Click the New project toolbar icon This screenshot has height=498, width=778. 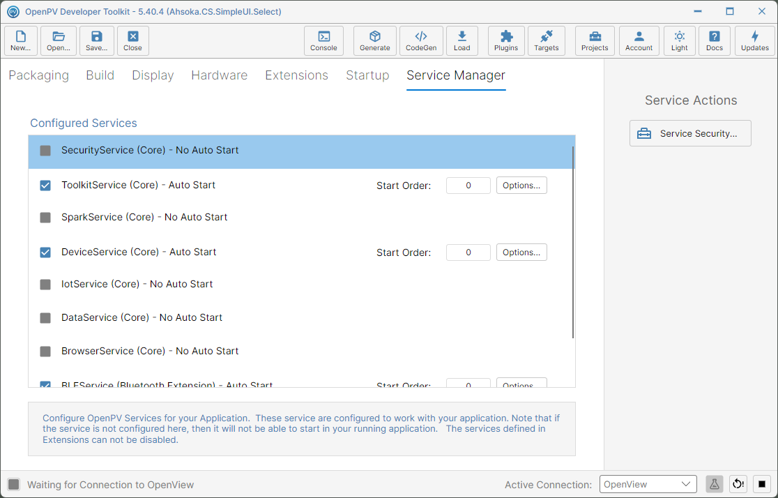[x=21, y=40]
